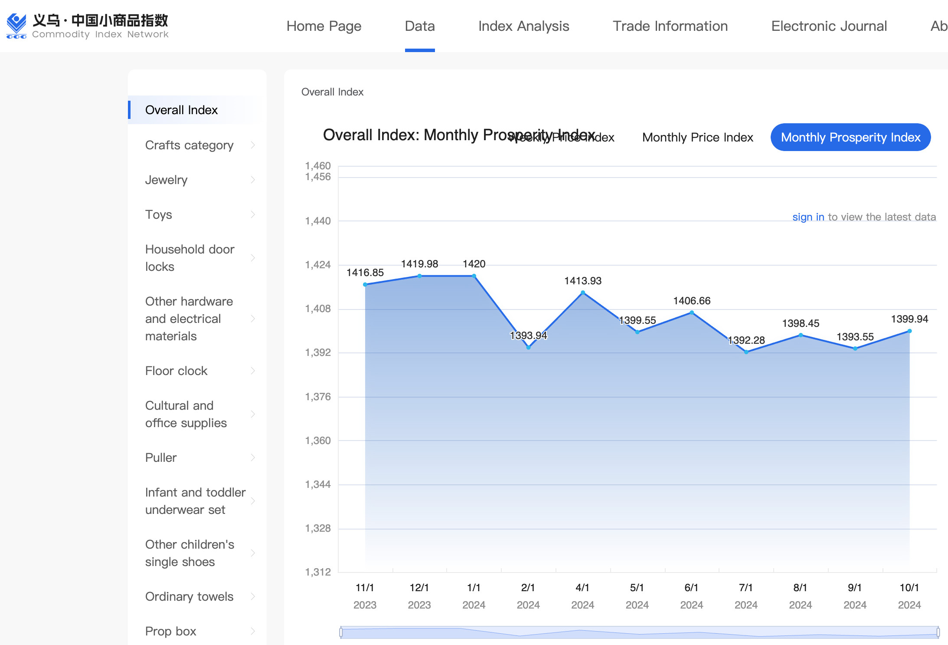Screen dimensions: 948x645
Task: Open Household door locks category
Action: 190,258
